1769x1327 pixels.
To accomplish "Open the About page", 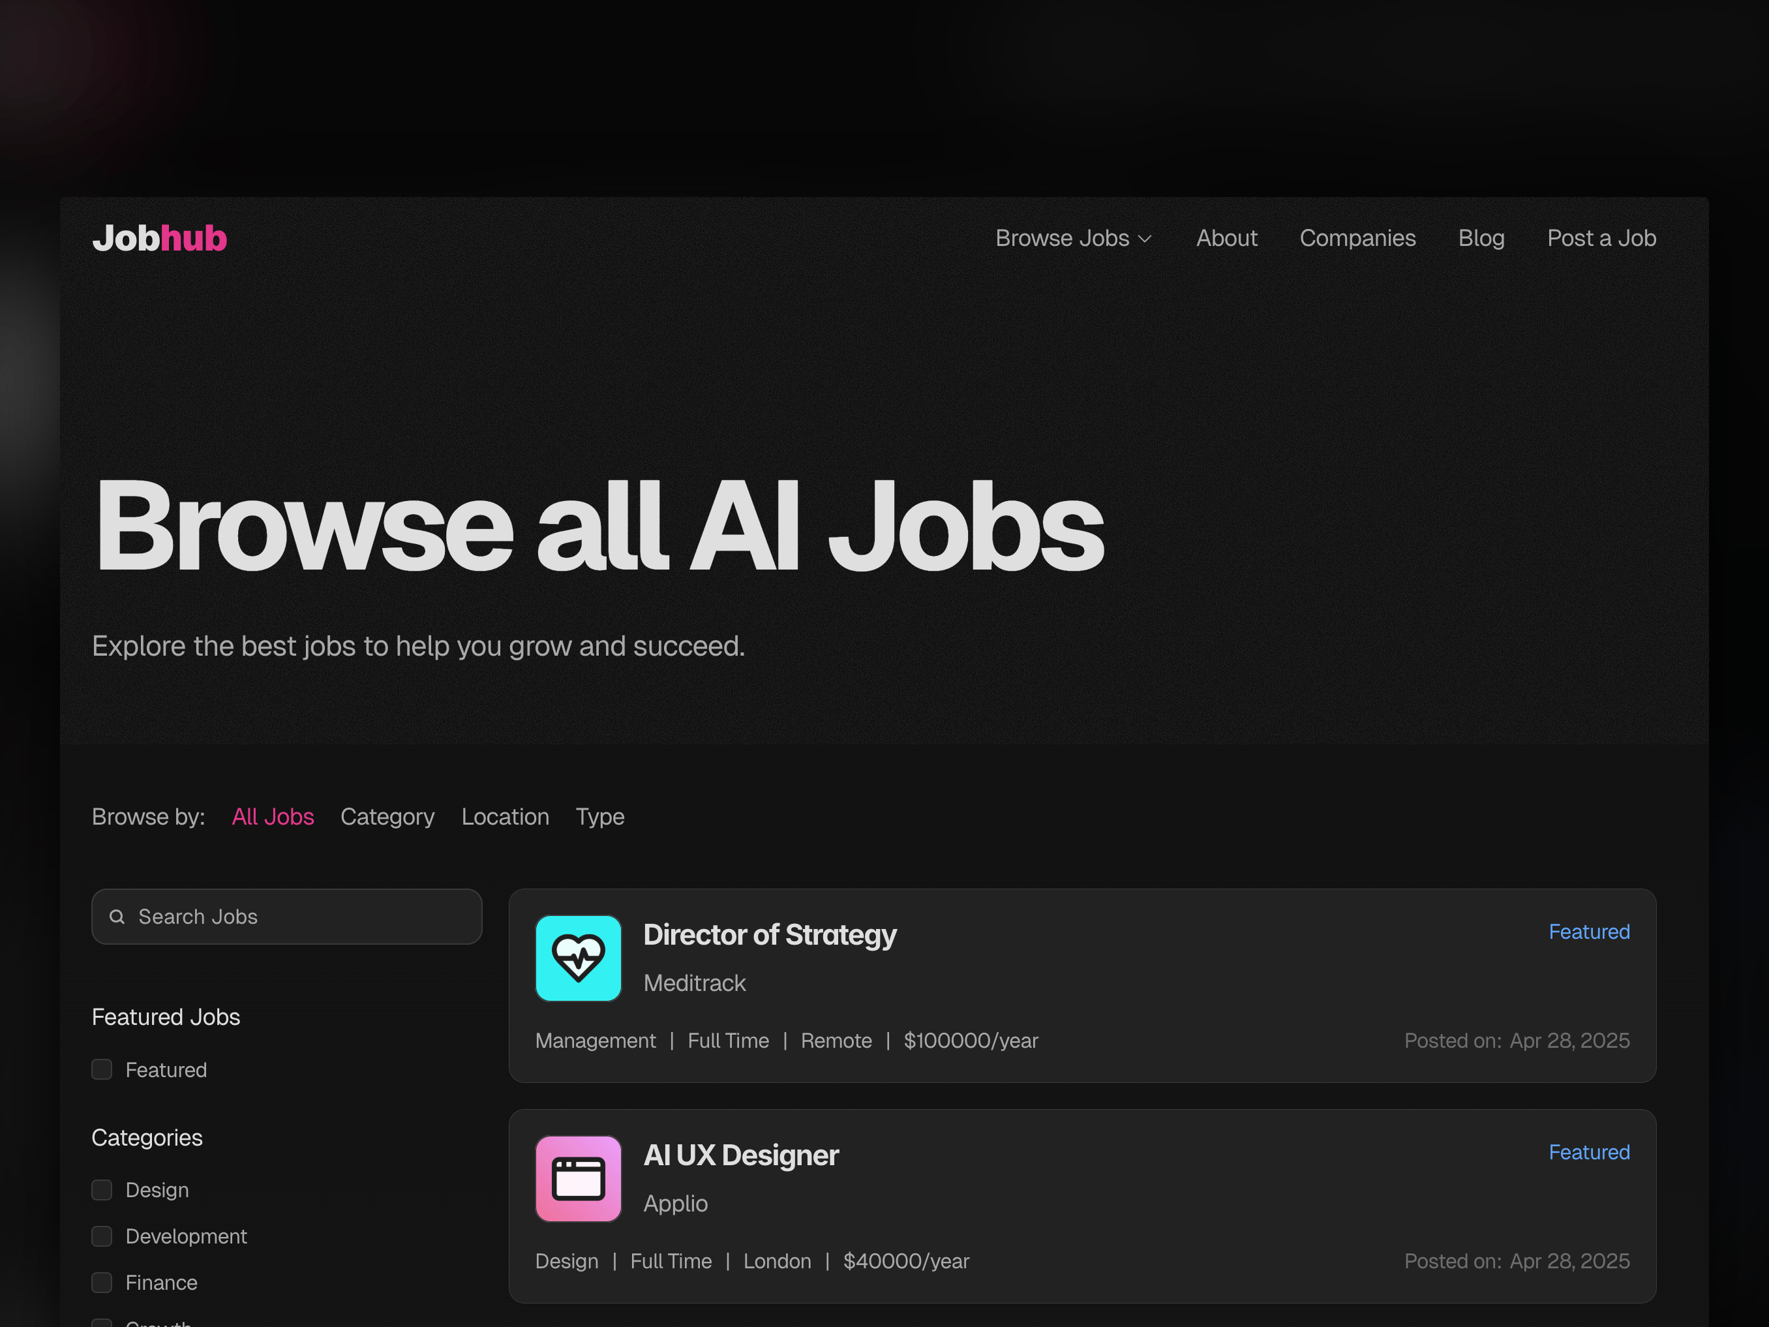I will coord(1227,238).
